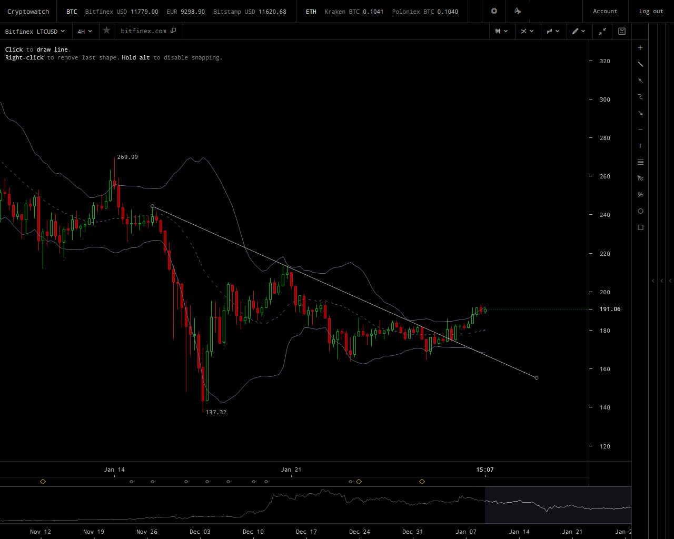Open the external link icon beside bitfinex.com
This screenshot has height=539, width=674.
click(173, 31)
